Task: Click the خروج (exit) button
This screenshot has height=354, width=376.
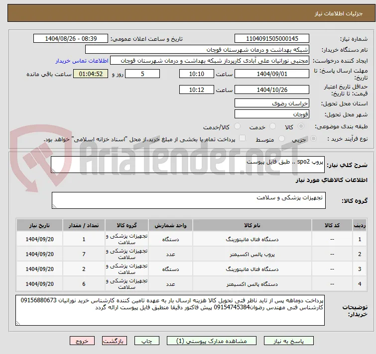Action: click(x=82, y=341)
